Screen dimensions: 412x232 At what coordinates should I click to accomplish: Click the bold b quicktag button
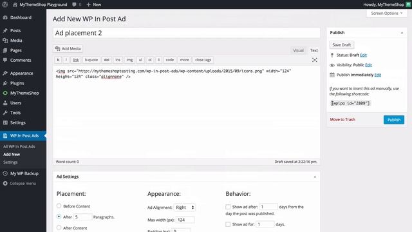[59, 60]
